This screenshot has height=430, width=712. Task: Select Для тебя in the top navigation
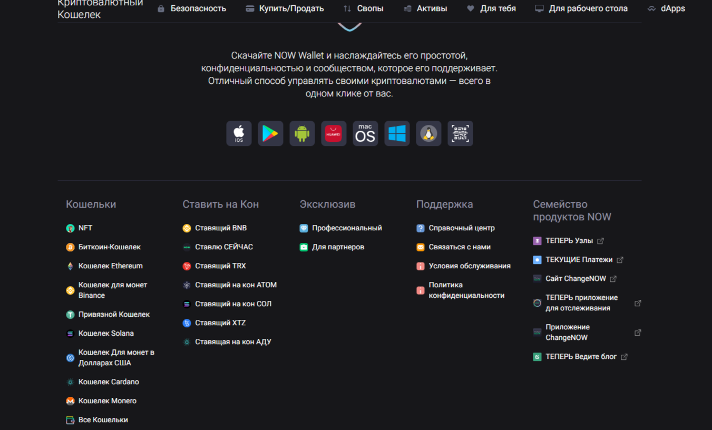click(x=492, y=8)
